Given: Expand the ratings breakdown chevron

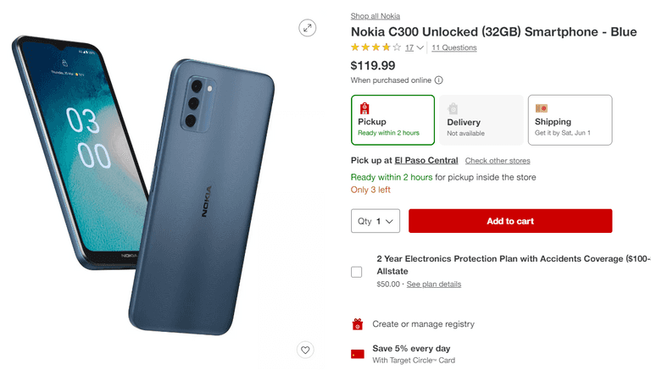Looking at the screenshot, I should pos(420,48).
